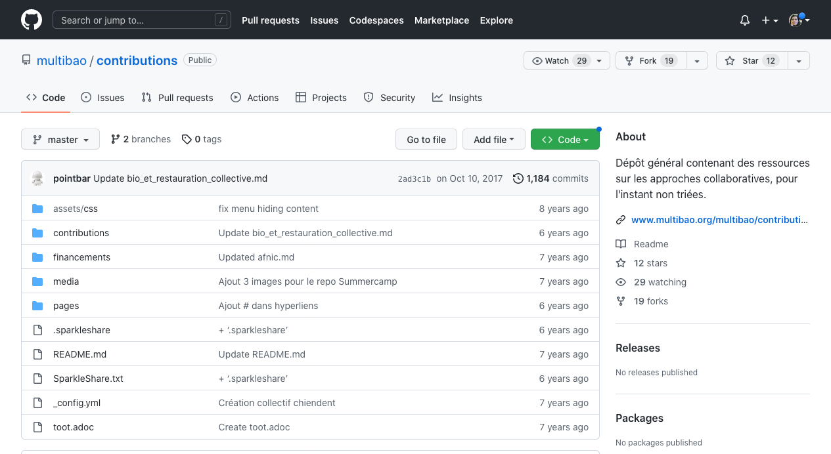Image resolution: width=831 pixels, height=454 pixels.
Task: Open the _config.yml file
Action: (x=77, y=403)
